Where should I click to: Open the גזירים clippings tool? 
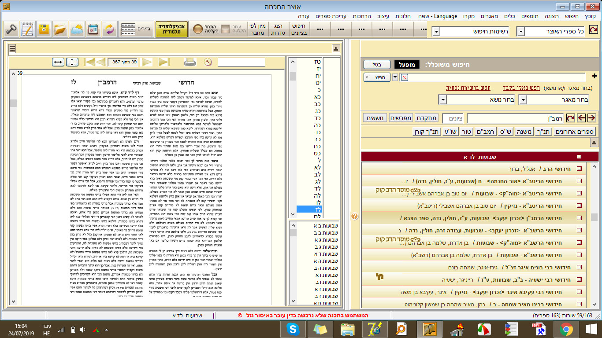[x=136, y=29]
